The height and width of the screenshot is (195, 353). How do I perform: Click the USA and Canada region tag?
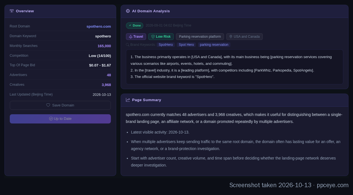coord(244,37)
